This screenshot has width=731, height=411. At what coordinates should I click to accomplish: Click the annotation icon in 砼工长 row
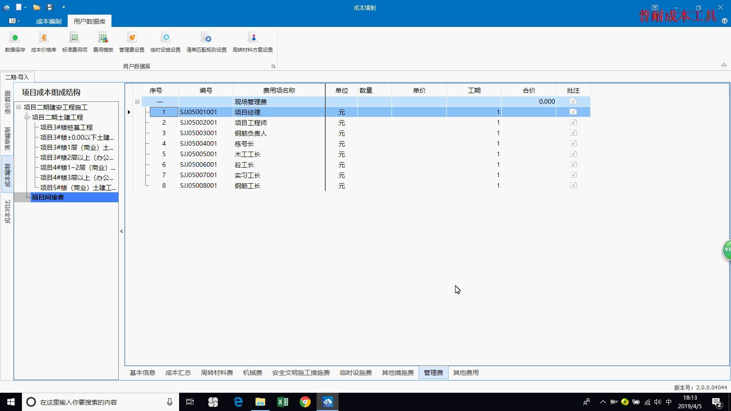coord(573,164)
